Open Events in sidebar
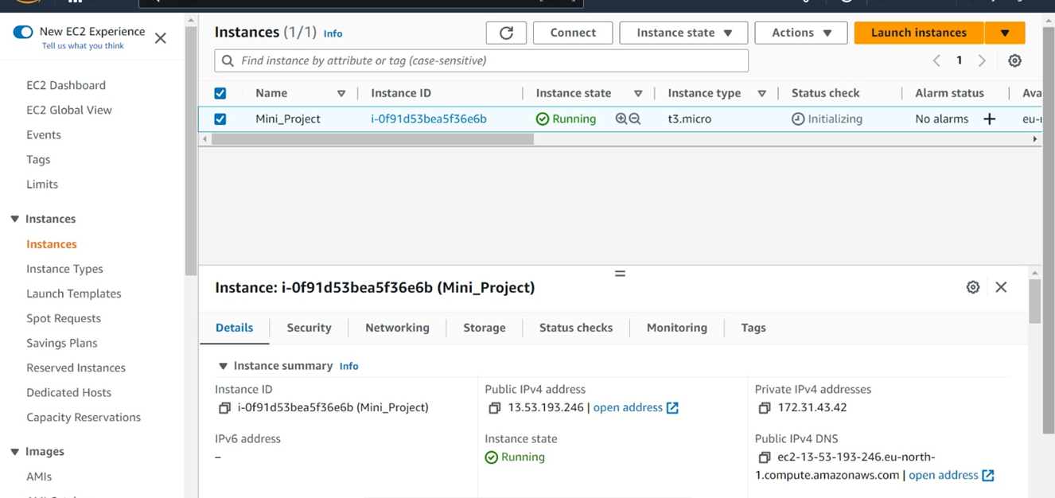This screenshot has width=1055, height=498. (x=44, y=134)
